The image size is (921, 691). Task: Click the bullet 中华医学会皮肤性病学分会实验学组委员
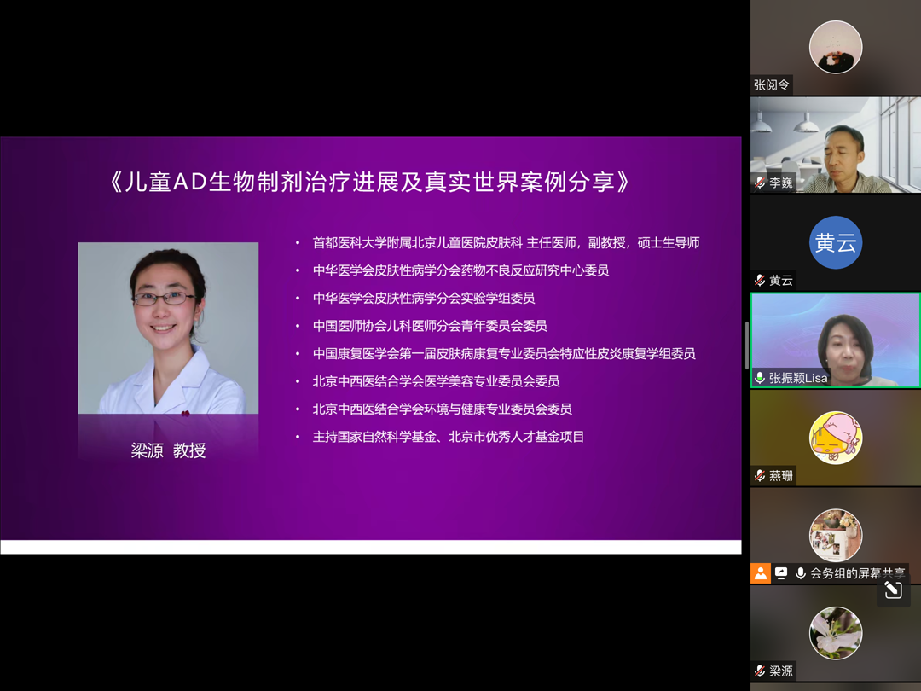tap(424, 298)
